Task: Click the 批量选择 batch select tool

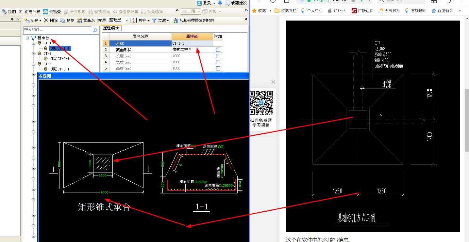Action: (x=152, y=11)
